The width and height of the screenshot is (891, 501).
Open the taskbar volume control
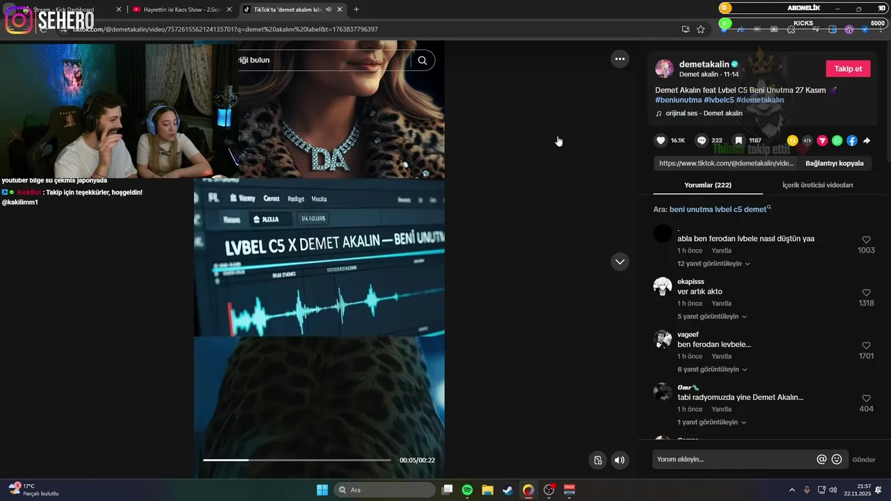833,490
